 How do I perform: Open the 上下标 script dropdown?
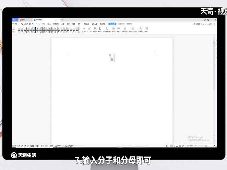89,29
